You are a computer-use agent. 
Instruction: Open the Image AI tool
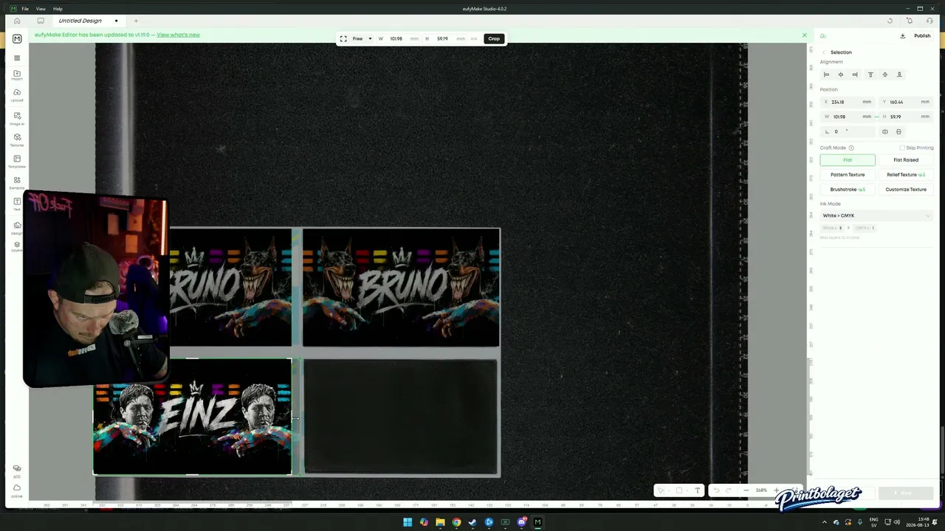click(17, 118)
